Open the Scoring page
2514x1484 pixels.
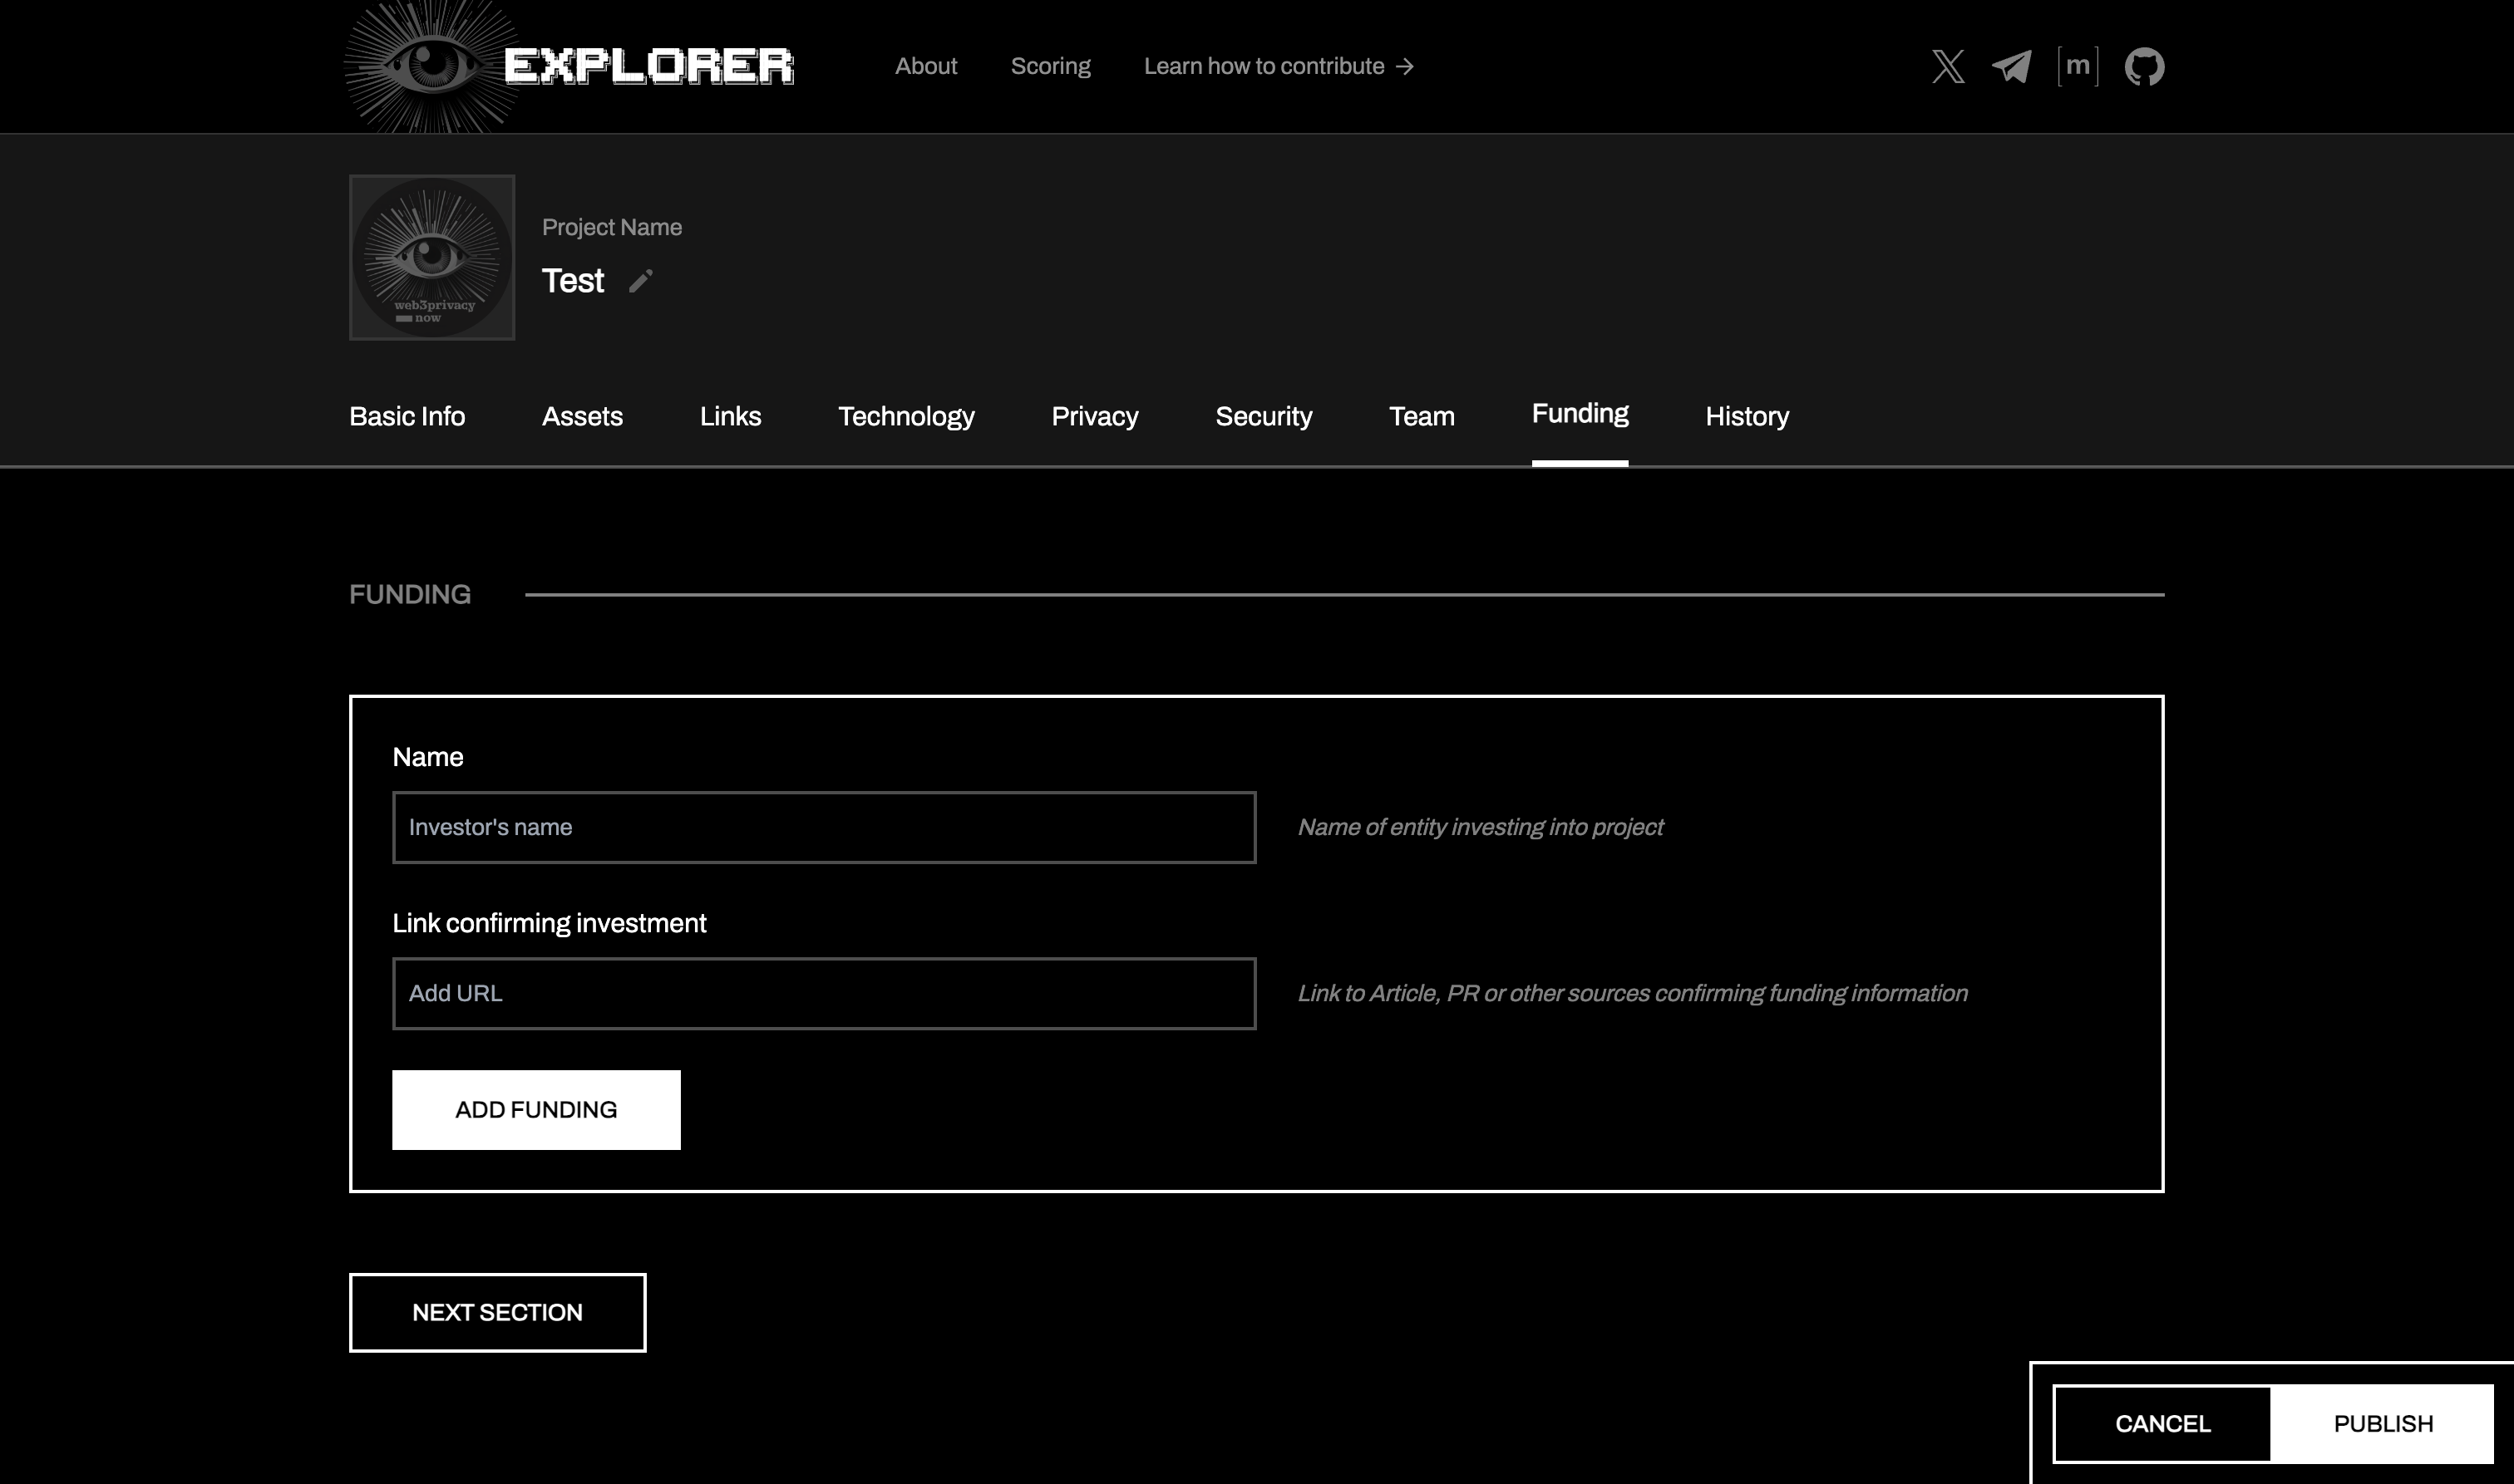[1051, 66]
